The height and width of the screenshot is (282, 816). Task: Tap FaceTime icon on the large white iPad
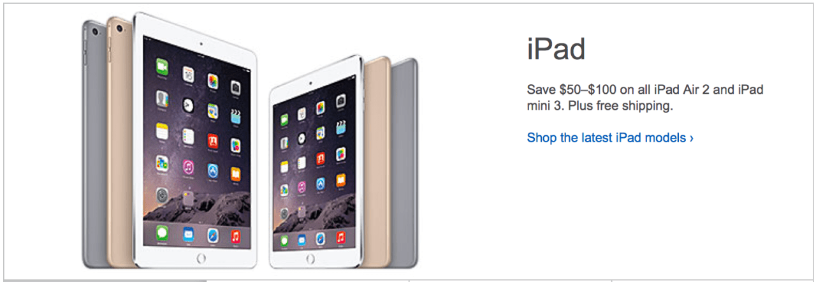click(162, 66)
